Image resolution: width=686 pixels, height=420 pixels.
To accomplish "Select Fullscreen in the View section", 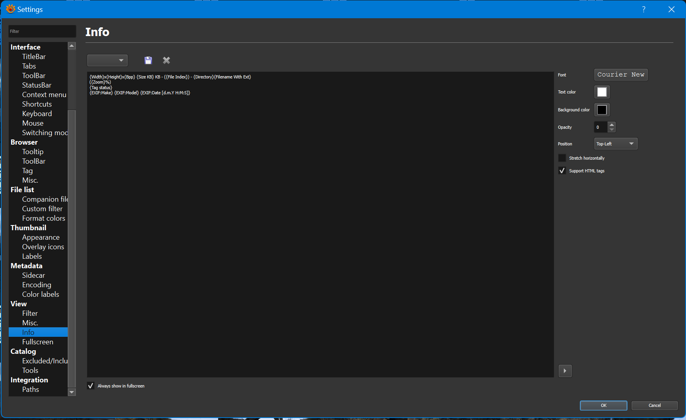I will pos(38,342).
